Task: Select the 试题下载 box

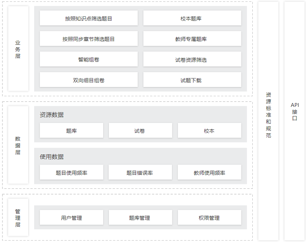Action: (x=192, y=79)
